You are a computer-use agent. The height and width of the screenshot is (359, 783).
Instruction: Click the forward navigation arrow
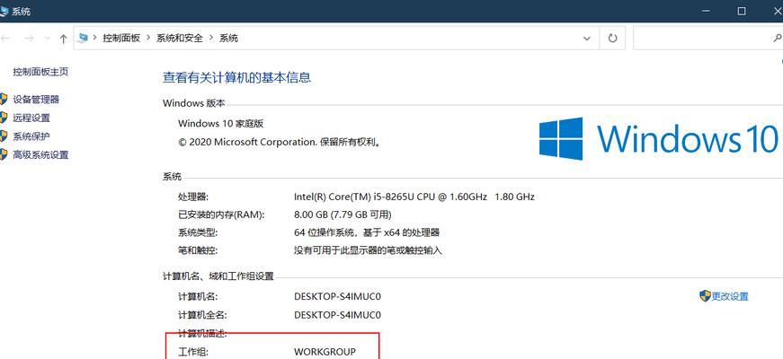pyautogui.click(x=28, y=39)
